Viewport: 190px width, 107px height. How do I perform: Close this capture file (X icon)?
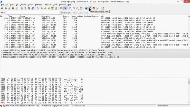point(29,8)
